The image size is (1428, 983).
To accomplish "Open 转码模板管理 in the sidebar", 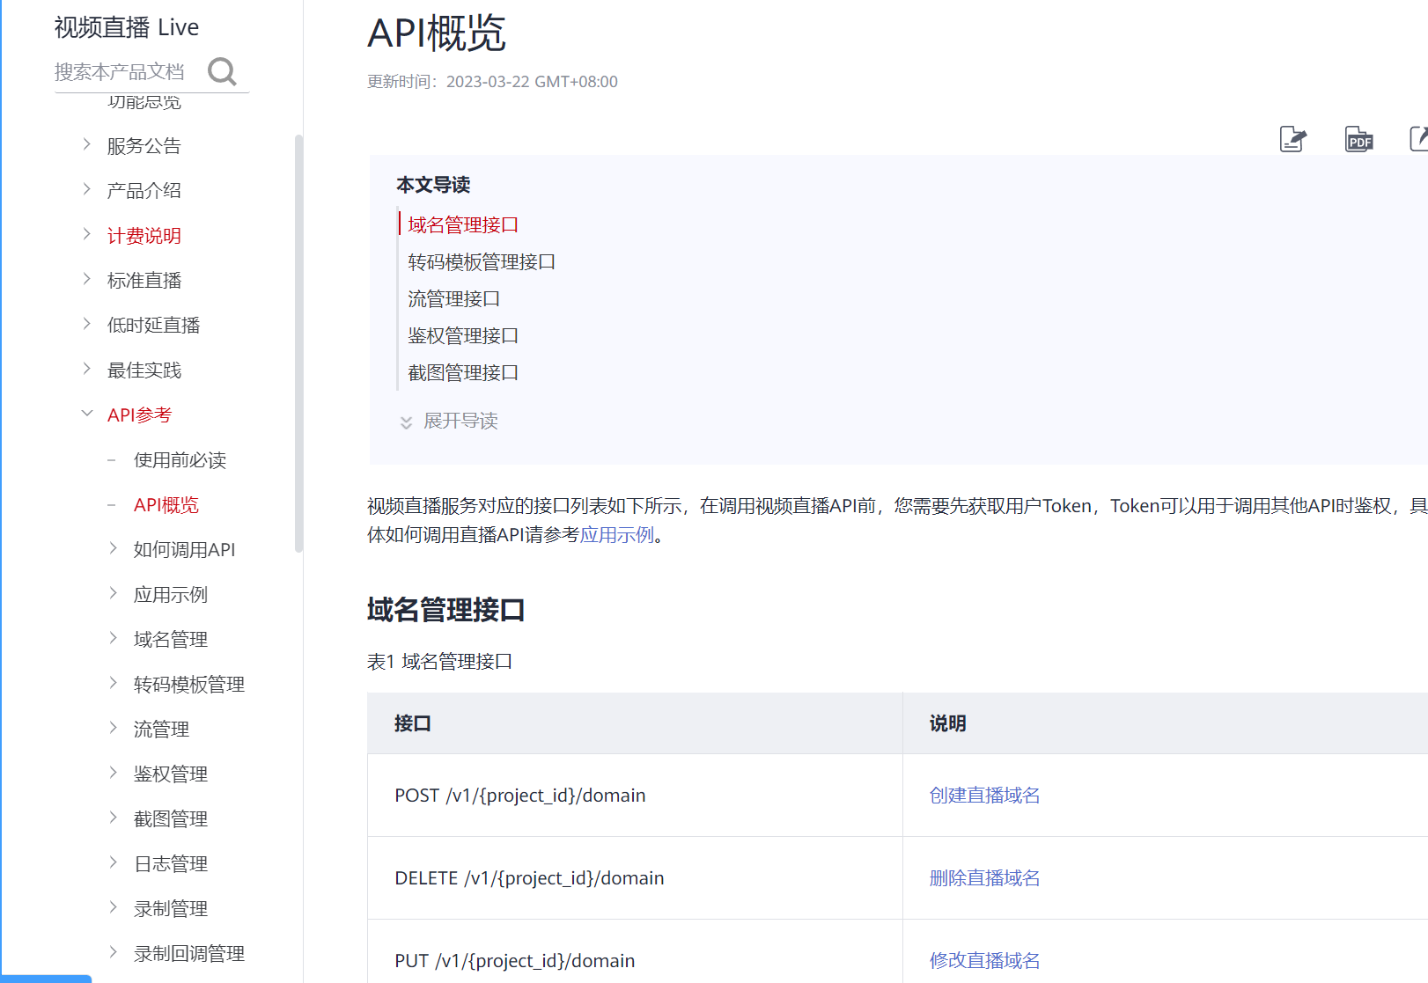I will 189,685.
